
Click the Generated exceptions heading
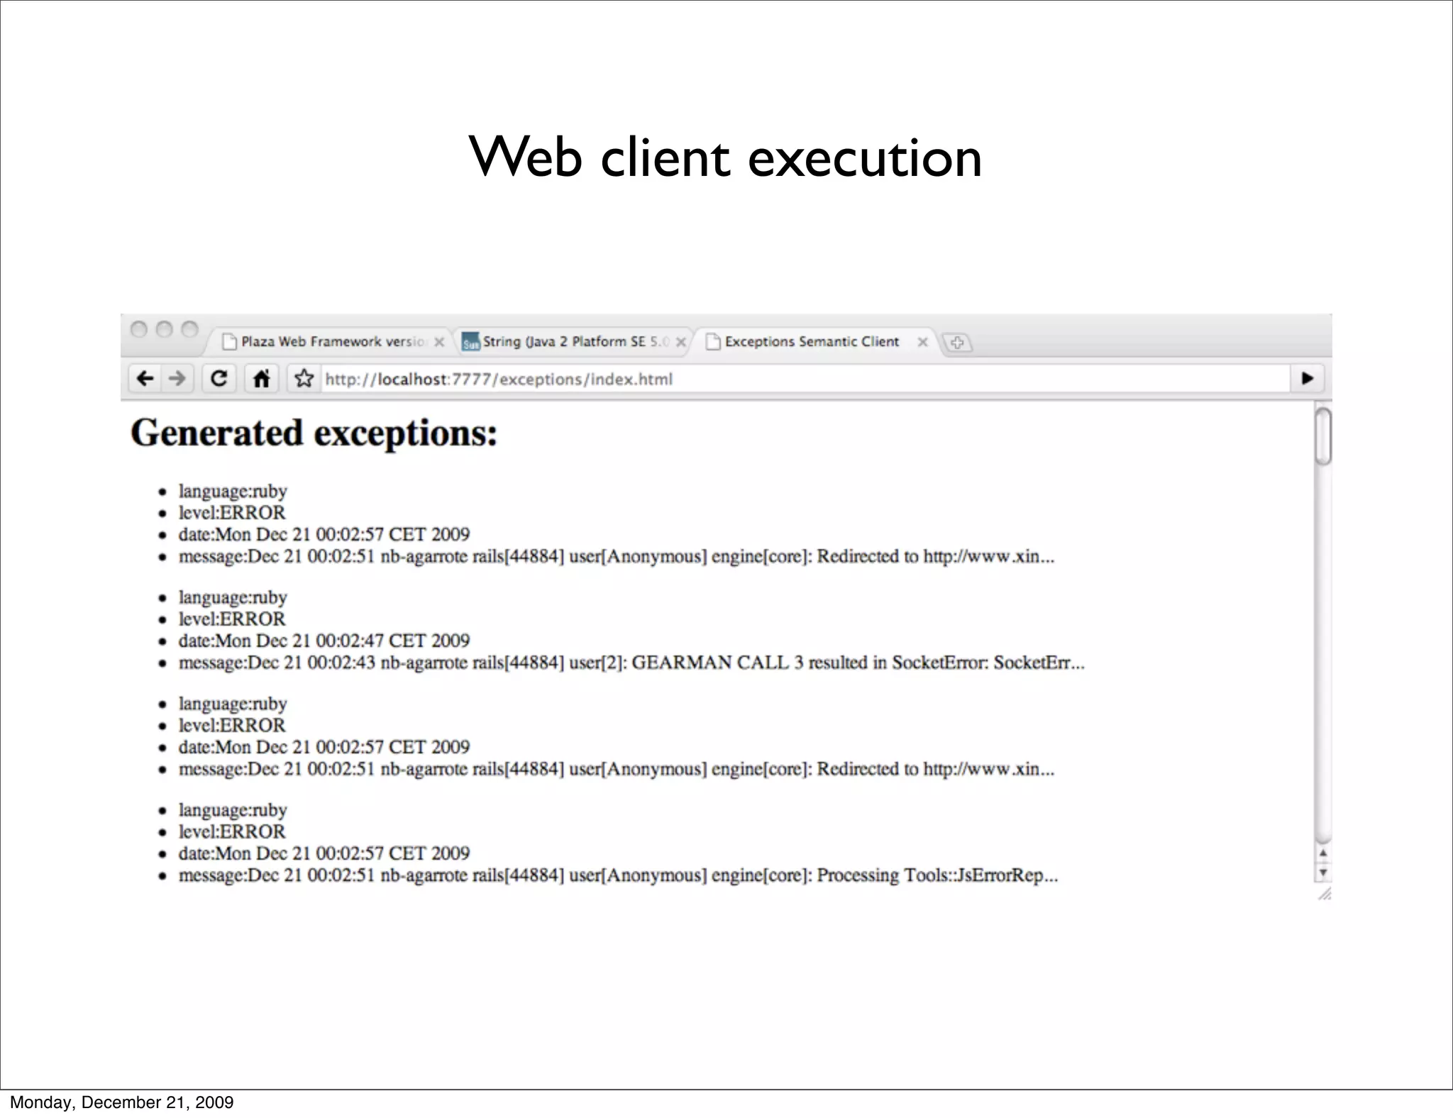click(x=314, y=433)
